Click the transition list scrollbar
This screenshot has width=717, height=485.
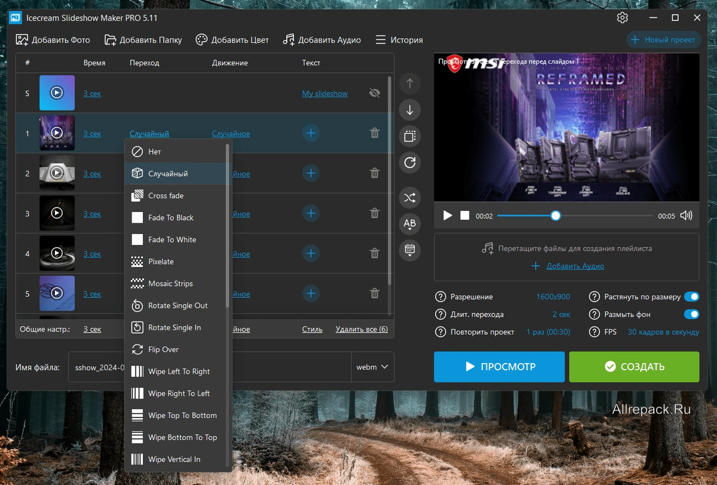[x=228, y=226]
